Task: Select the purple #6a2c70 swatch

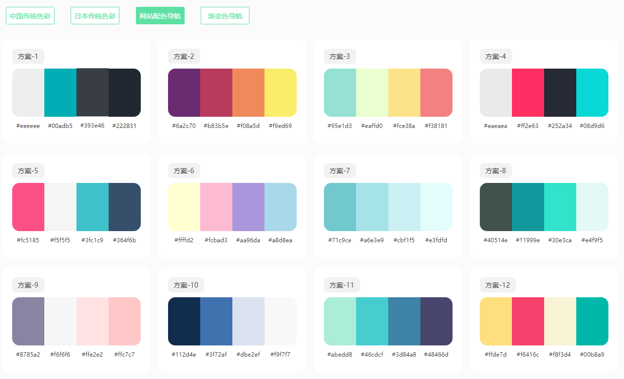Action: click(184, 92)
